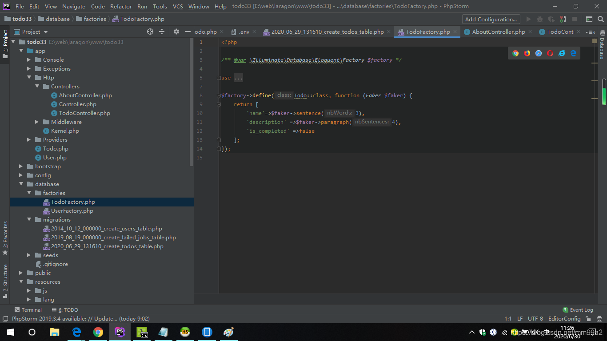Click PhpStorm update available notification
Screen dimensions: 607x341
coord(80,319)
